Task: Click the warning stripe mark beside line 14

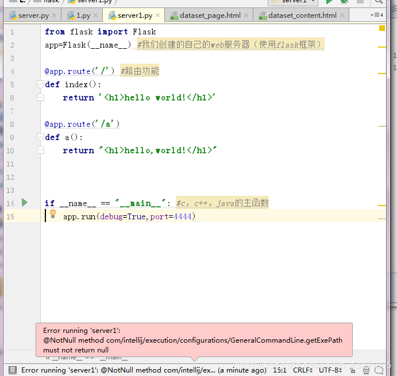Action: [x=382, y=206]
